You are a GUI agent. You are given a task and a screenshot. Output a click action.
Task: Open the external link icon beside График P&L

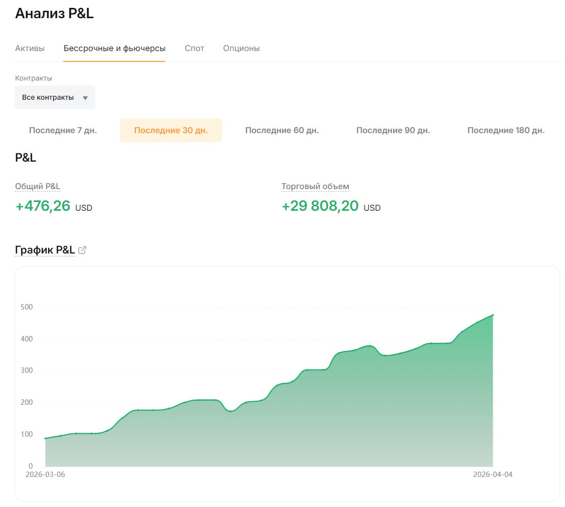pyautogui.click(x=83, y=250)
